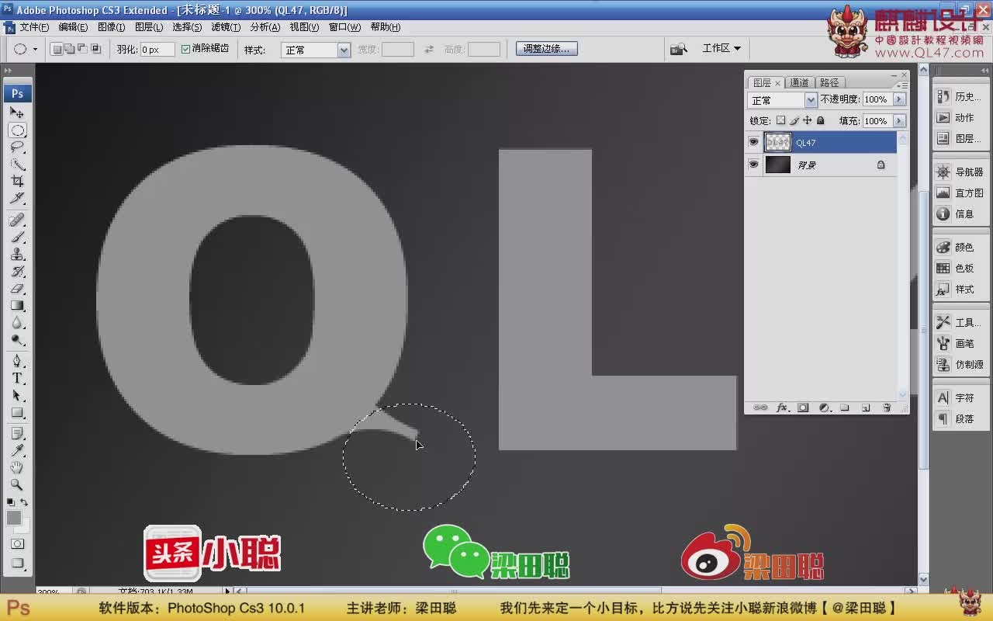
Task: Open fill slider arrow
Action: (x=899, y=121)
